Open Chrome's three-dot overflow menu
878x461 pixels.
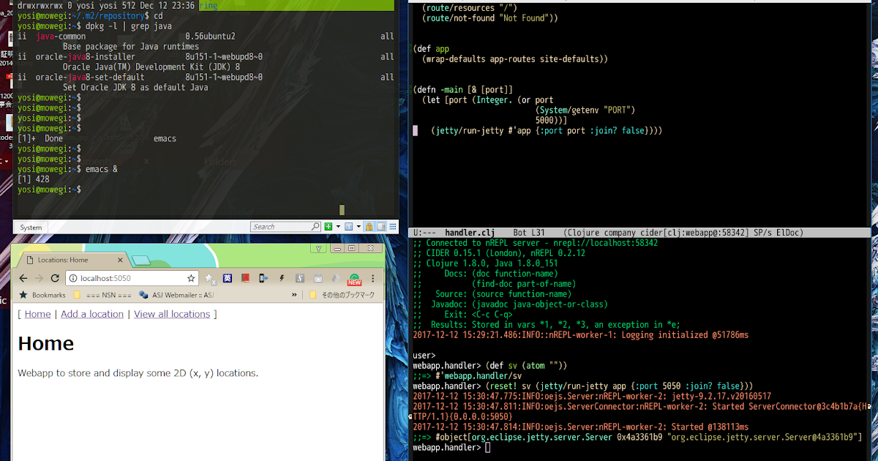[x=372, y=279]
